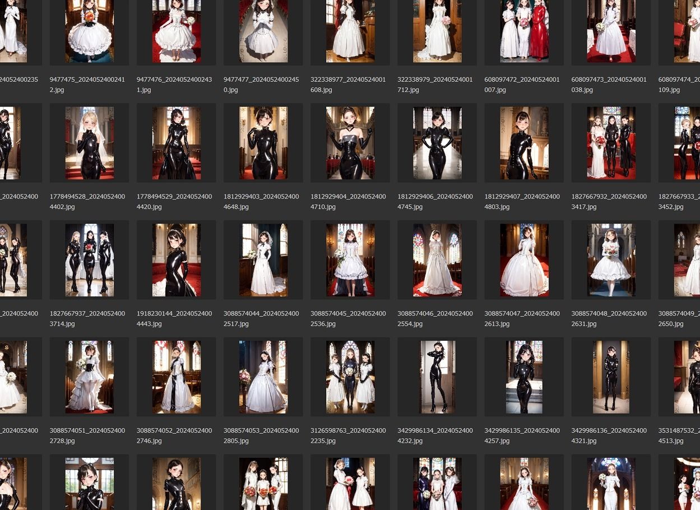Select the 9477476_20240524002431.jpg thumbnail
700x510 pixels.
[x=176, y=31]
